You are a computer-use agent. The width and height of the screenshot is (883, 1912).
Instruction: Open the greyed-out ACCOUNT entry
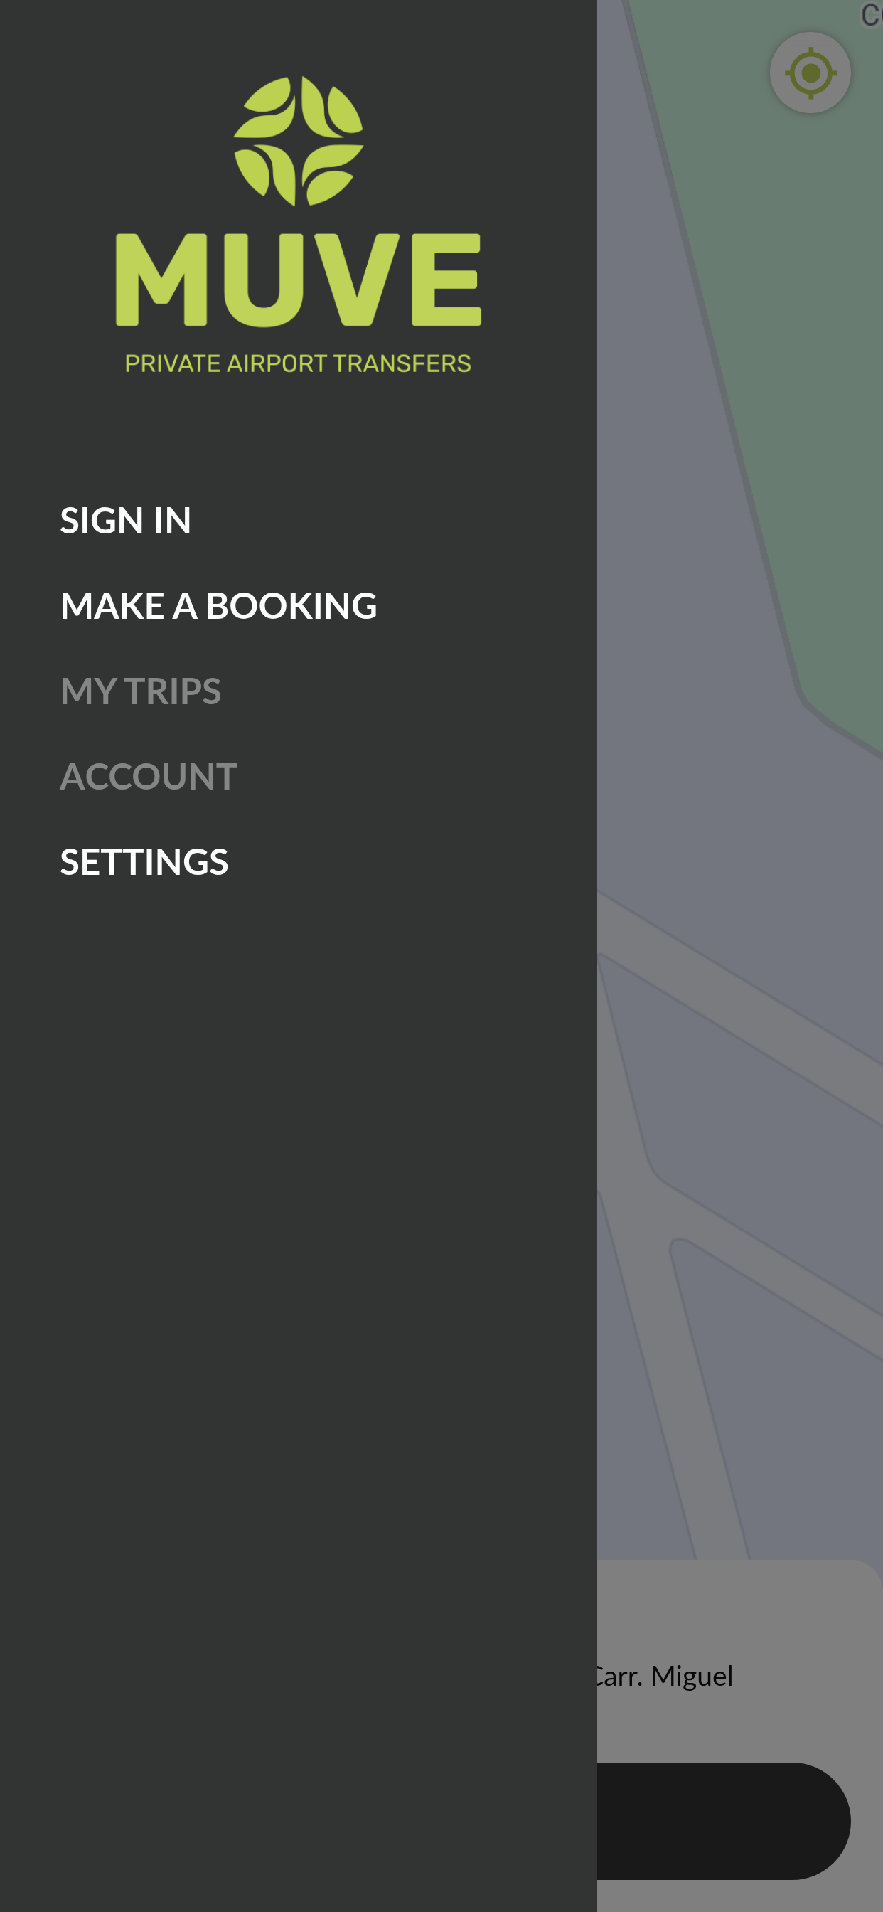(149, 776)
